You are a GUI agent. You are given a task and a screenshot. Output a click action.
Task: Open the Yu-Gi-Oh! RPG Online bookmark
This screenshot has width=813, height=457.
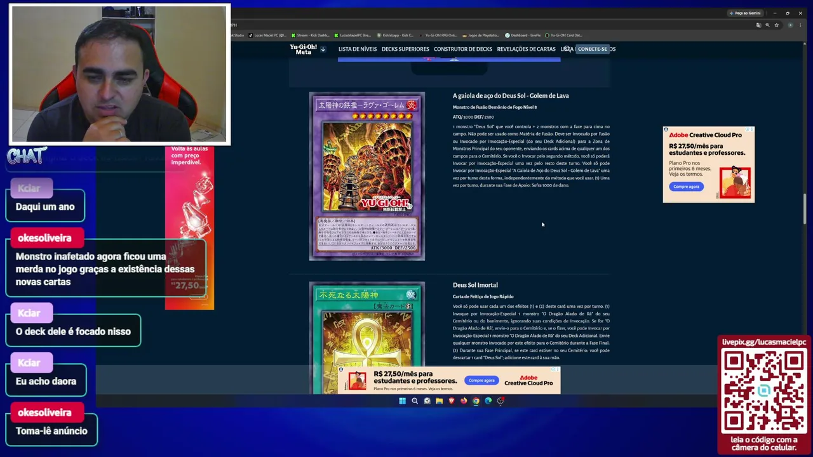(x=440, y=36)
